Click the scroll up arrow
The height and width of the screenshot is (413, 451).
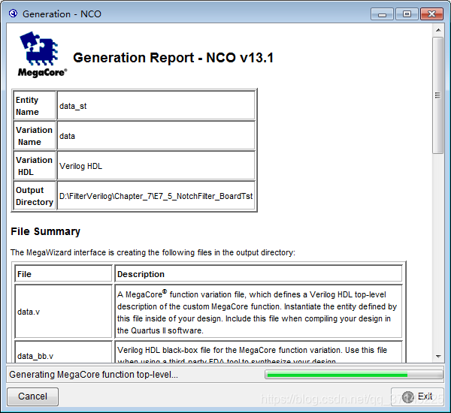438,30
